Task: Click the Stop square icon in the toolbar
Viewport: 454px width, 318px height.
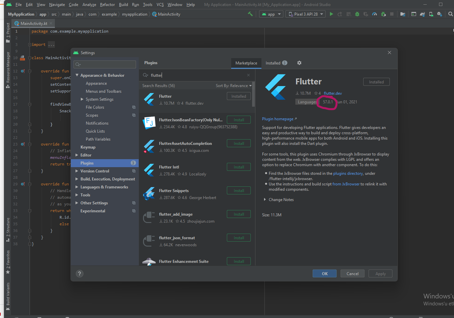Action: click(392, 14)
